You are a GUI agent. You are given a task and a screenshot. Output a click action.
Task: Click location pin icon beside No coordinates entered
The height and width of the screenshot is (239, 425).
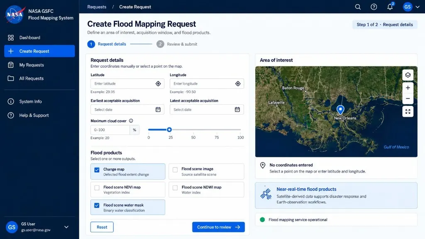263,165
